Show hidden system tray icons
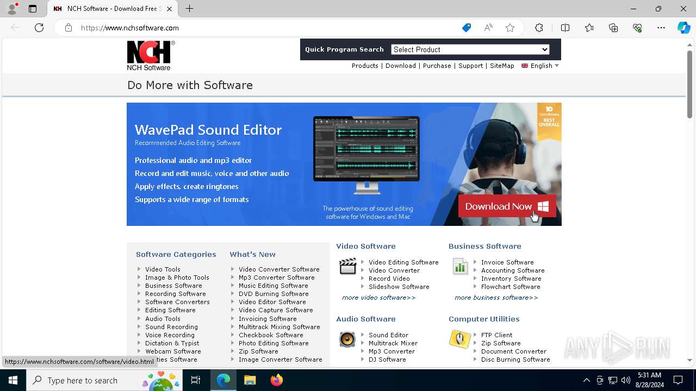Screen dimensions: 696x391 [586, 380]
